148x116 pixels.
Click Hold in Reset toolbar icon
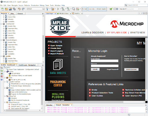pyautogui.click(x=74, y=9)
